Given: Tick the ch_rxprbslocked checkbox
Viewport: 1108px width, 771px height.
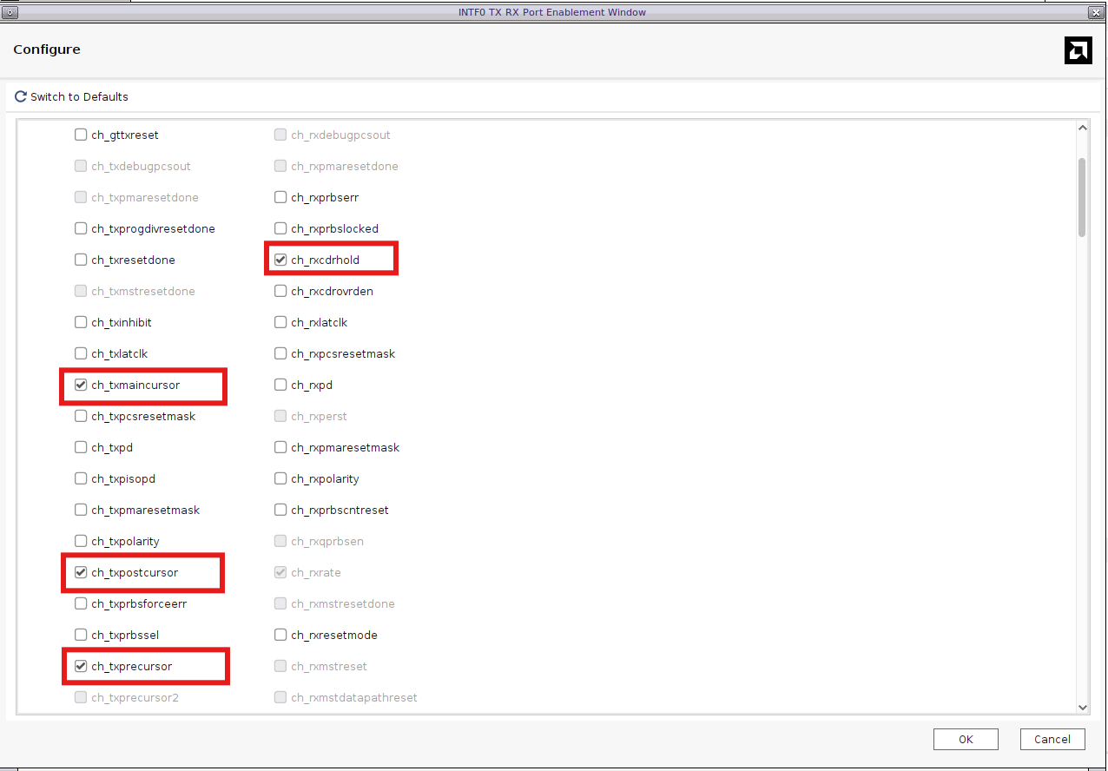Looking at the screenshot, I should pos(280,228).
